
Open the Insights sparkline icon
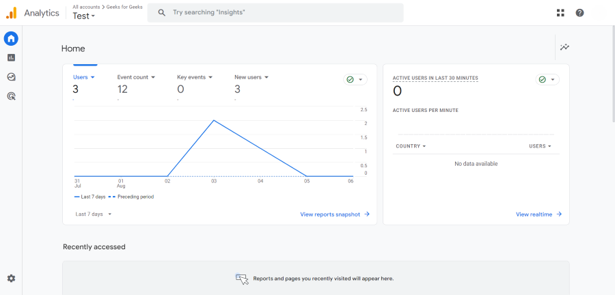click(x=564, y=47)
